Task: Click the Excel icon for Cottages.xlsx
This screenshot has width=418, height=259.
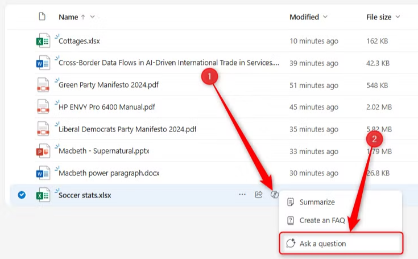Action: coord(43,40)
